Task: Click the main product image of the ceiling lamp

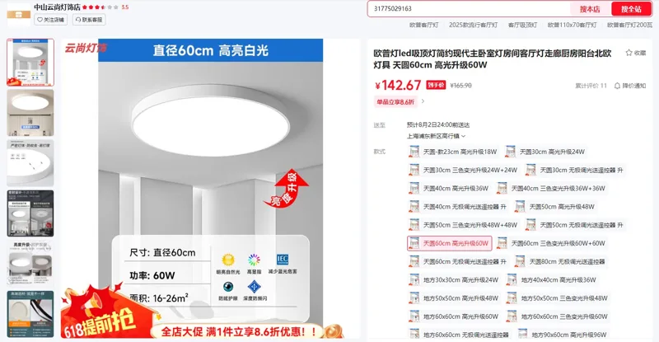Action: coord(211,189)
